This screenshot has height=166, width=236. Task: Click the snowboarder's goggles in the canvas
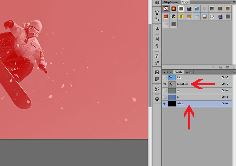point(34,31)
